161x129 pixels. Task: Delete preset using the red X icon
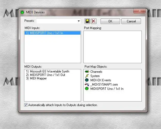(x=94, y=21)
